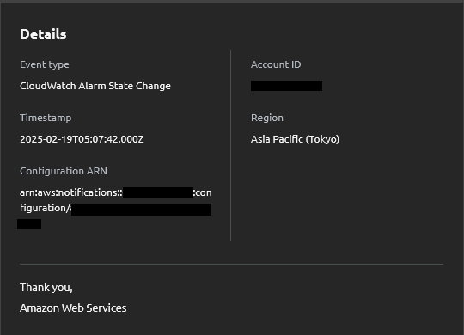Click the long redacted configuration ID block
This screenshot has width=464, height=335.
(142, 210)
